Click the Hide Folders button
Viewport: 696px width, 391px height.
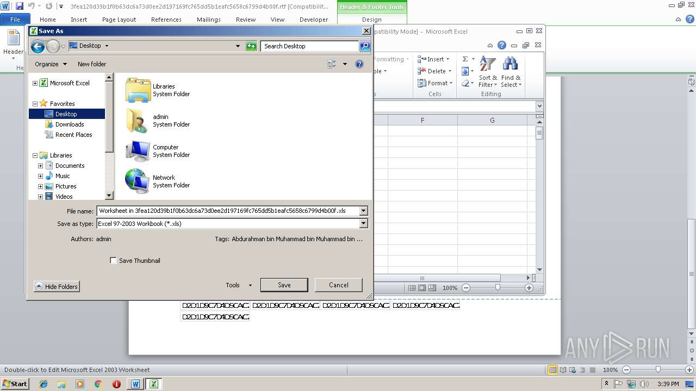[57, 287]
